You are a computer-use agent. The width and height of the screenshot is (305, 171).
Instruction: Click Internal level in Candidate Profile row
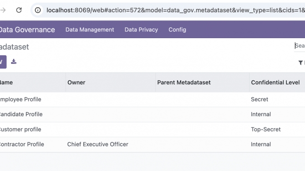tap(261, 114)
